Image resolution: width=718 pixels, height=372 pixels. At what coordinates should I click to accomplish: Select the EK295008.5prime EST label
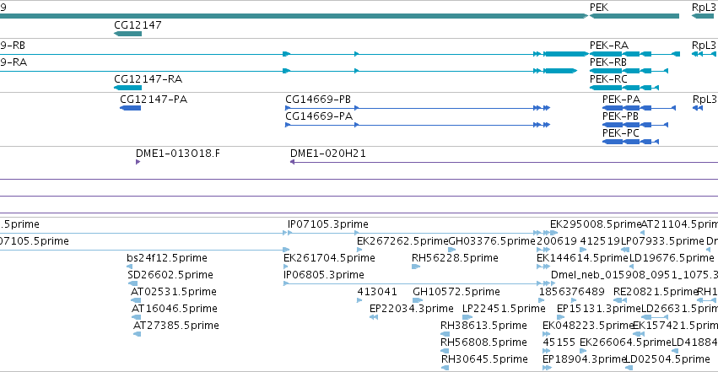[596, 224]
